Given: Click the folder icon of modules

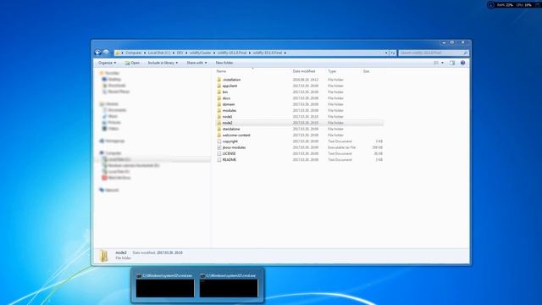Looking at the screenshot, I should 218,110.
